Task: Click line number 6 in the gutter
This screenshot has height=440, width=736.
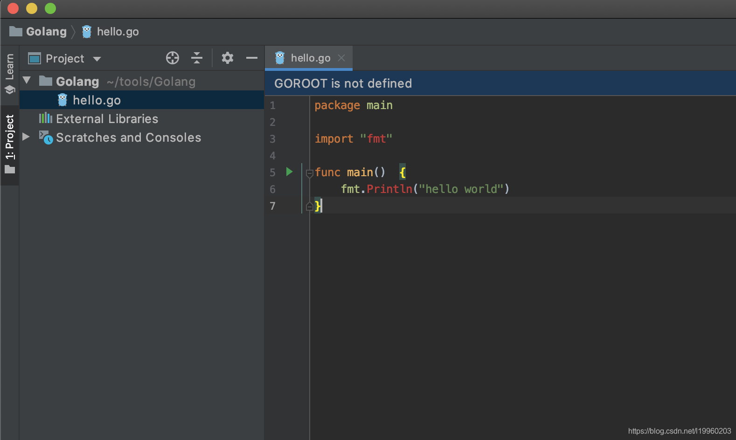Action: [x=272, y=189]
